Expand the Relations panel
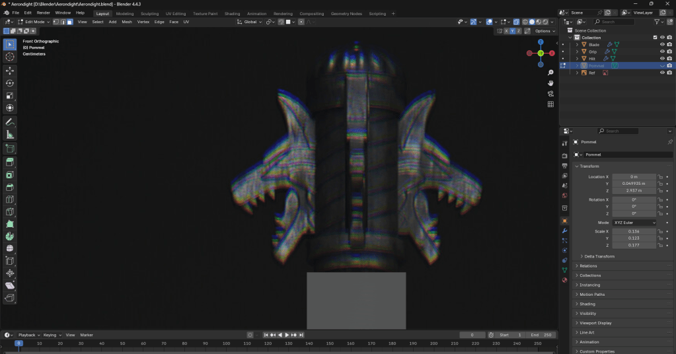 point(587,266)
